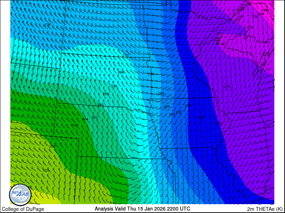Click the 266 contour label
Image resolution: width=285 pixels, height=213 pixels.
click(265, 10)
